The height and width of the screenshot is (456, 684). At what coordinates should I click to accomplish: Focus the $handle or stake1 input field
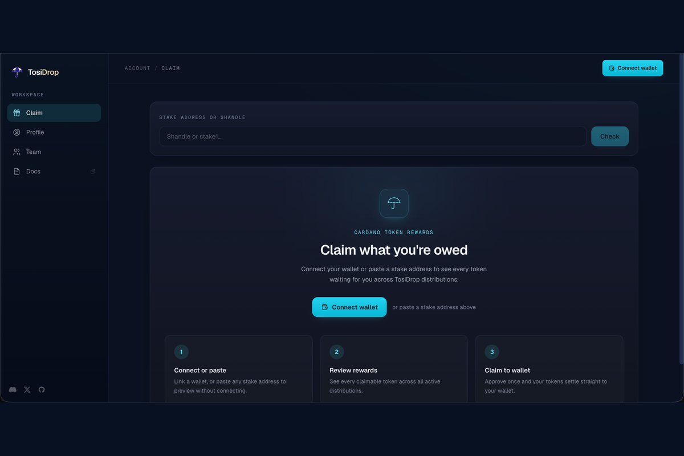(373, 136)
